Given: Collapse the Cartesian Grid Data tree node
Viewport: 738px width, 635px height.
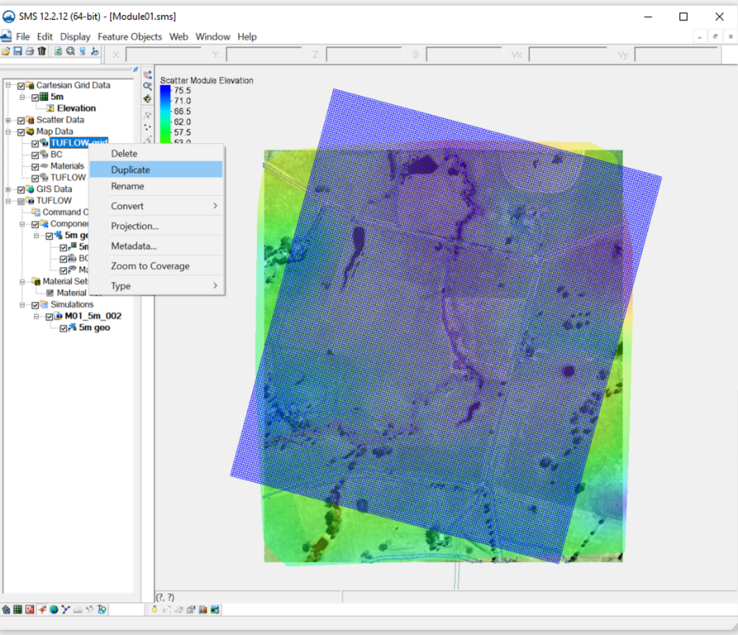Looking at the screenshot, I should [x=8, y=85].
